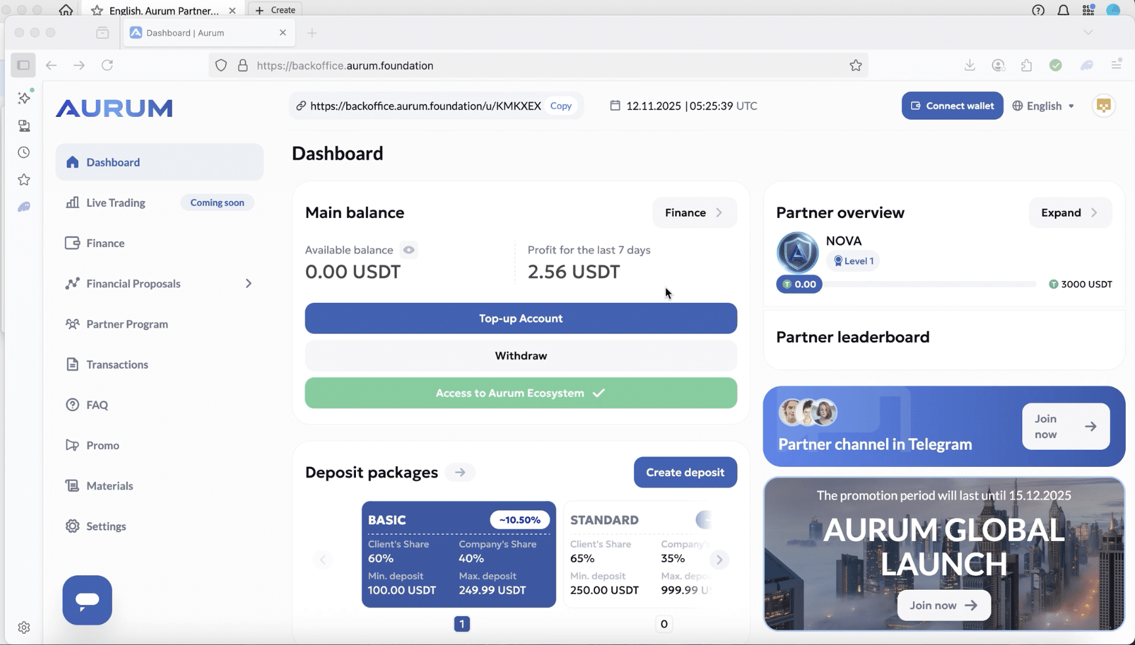Open the browser sidebar history clock icon
1135x645 pixels.
24,152
